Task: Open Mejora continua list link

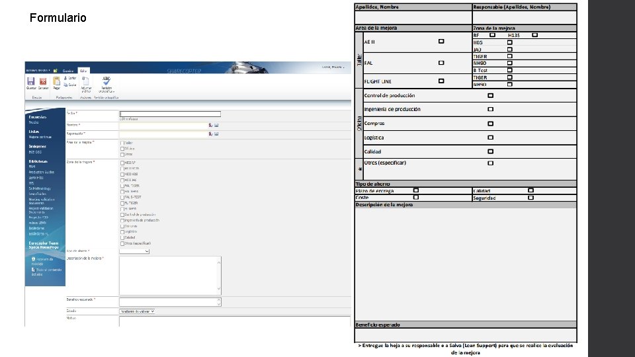Action: 40,137
